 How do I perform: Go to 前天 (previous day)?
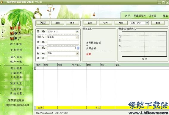click(x=90, y=23)
